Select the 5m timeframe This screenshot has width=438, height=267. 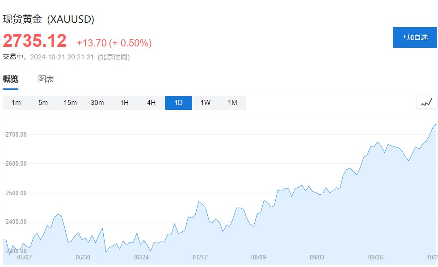click(x=43, y=103)
